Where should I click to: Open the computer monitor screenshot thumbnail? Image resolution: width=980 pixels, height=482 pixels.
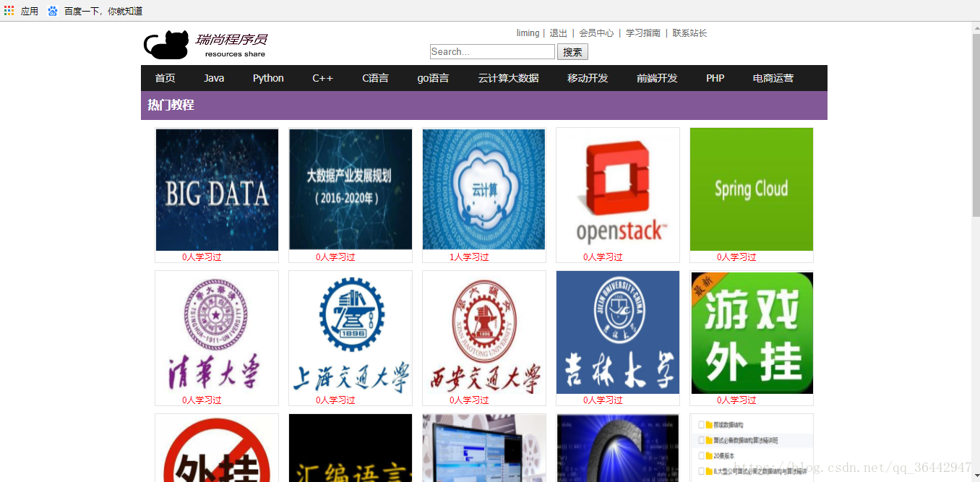[484, 448]
